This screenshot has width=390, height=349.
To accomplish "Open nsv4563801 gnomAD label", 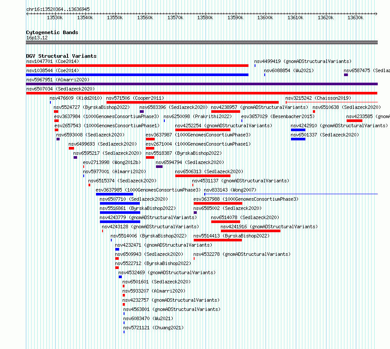I will (172, 309).
